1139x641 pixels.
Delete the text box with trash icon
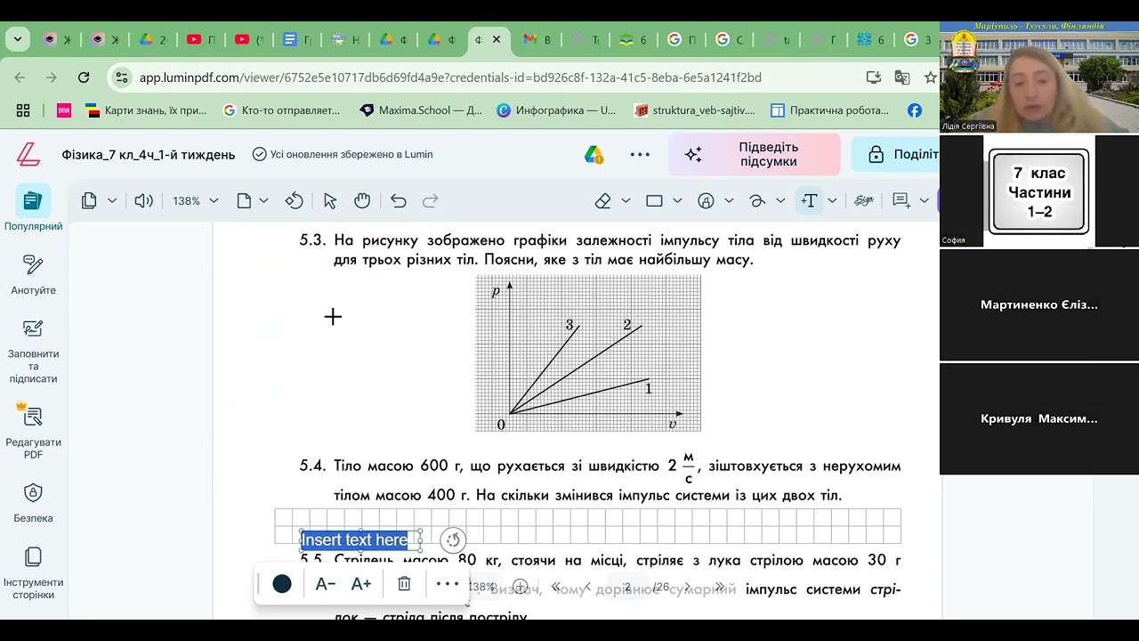404,584
